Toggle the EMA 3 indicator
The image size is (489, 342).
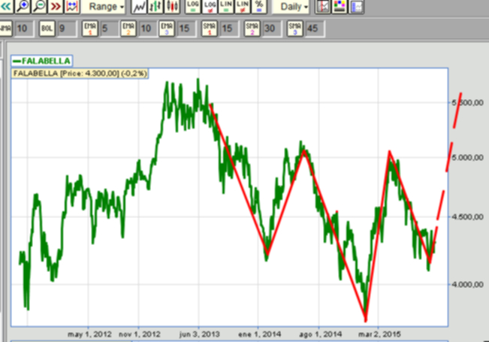167,29
